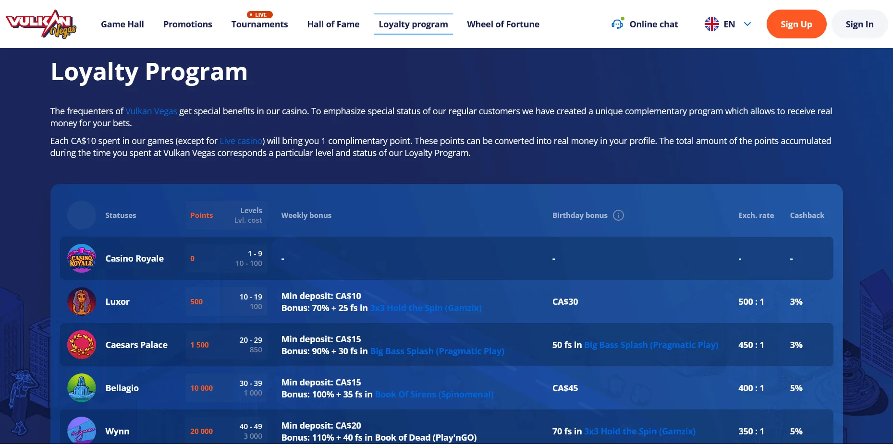Click the Statuses column header
Image resolution: width=893 pixels, height=444 pixels.
121,216
